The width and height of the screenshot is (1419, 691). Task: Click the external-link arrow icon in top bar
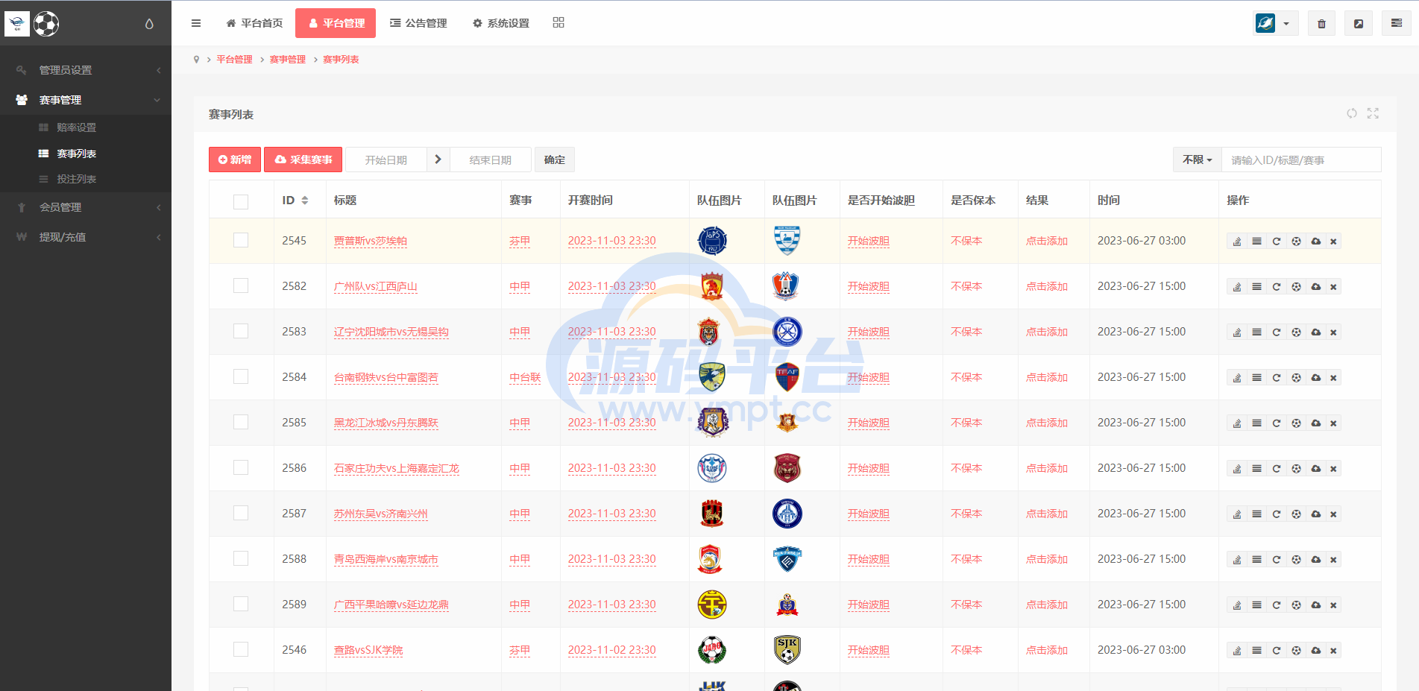1359,24
